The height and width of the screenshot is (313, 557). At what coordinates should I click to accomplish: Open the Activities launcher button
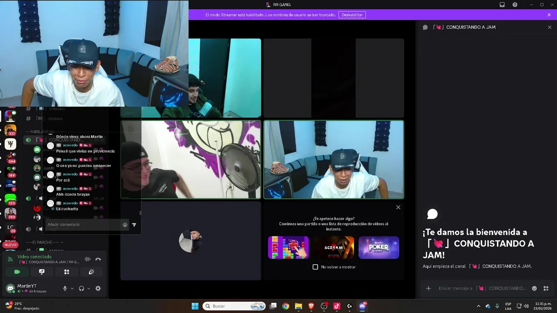tap(67, 272)
